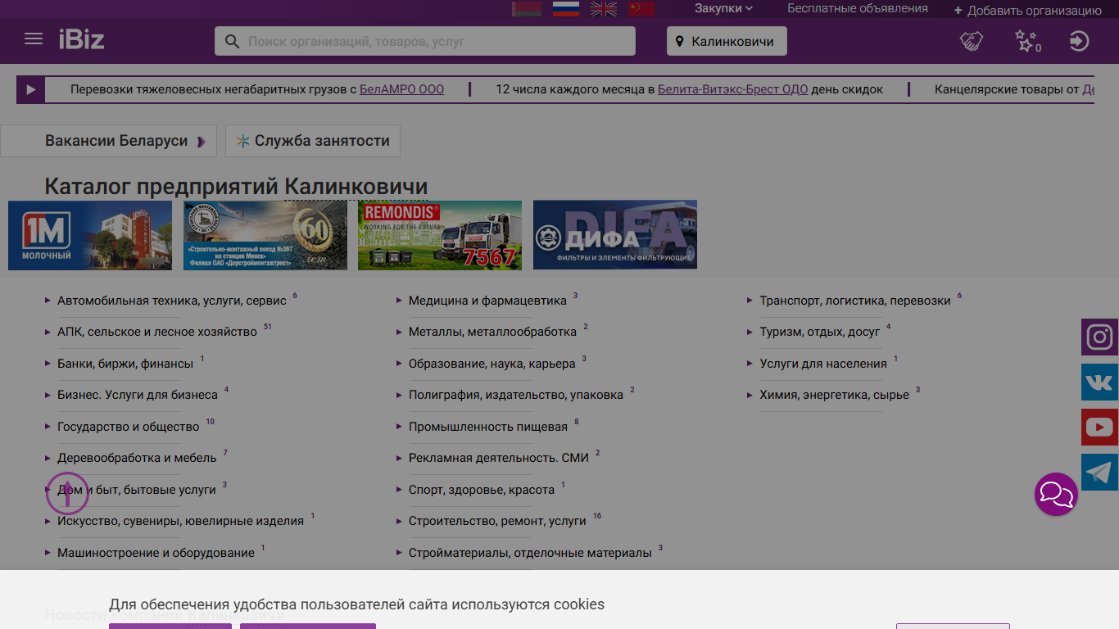Open the Instagram social icon
The width and height of the screenshot is (1119, 629).
(1099, 337)
